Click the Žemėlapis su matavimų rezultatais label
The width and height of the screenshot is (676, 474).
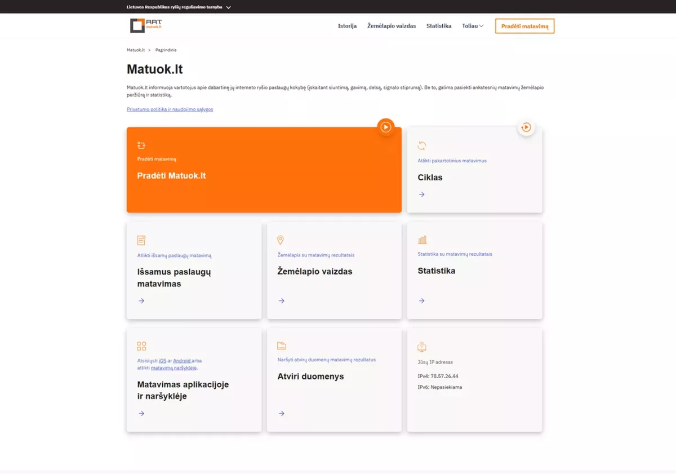click(x=316, y=255)
